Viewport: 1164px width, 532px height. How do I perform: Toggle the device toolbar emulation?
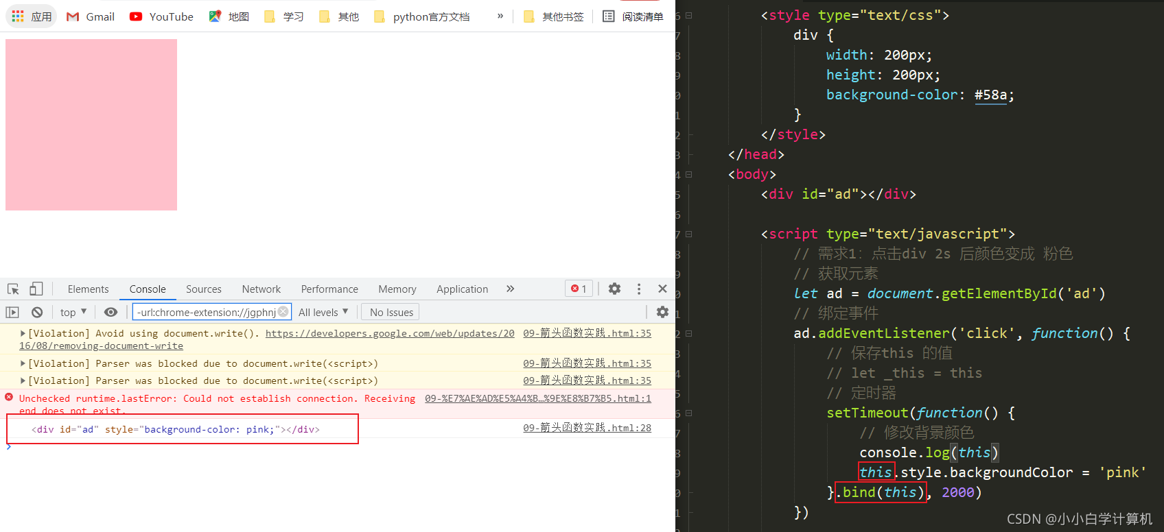(x=36, y=289)
